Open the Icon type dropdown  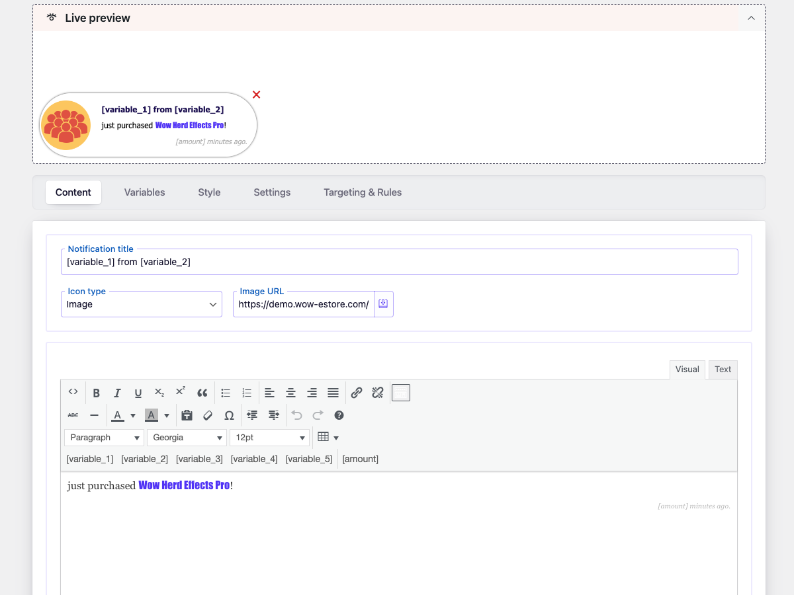point(142,304)
